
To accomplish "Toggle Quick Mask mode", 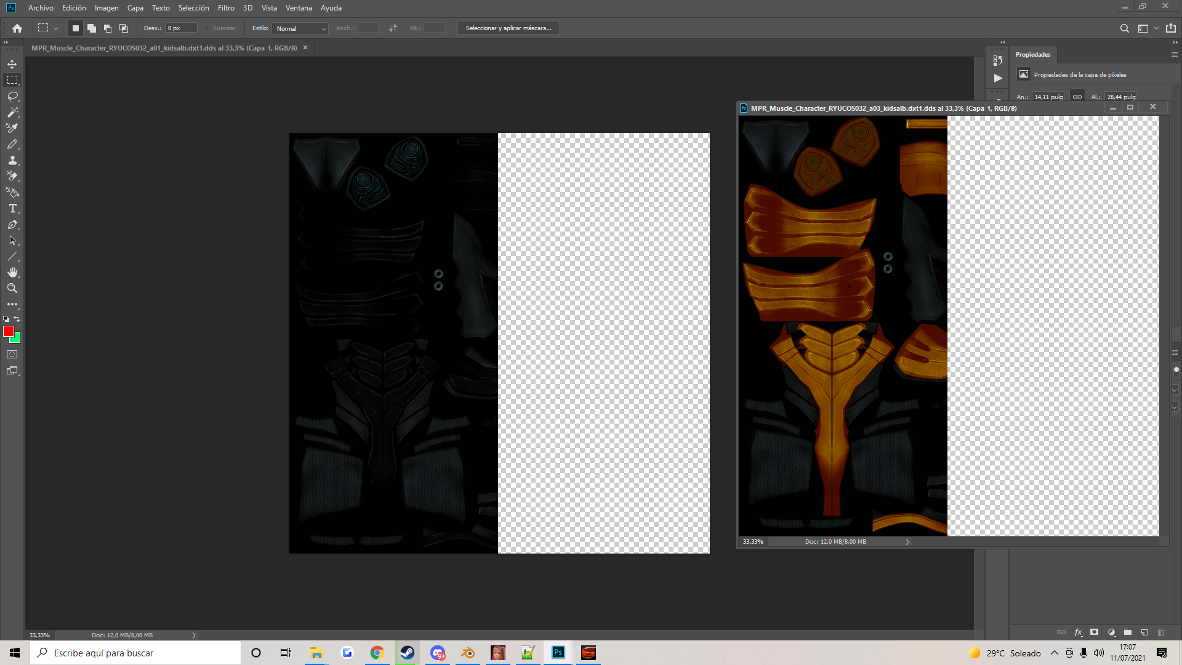I will [12, 355].
